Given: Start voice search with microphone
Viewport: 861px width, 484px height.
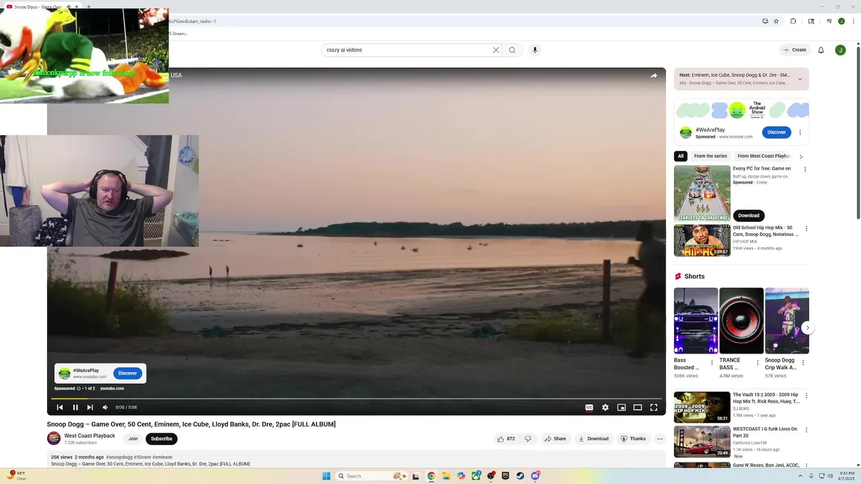Looking at the screenshot, I should 535,50.
